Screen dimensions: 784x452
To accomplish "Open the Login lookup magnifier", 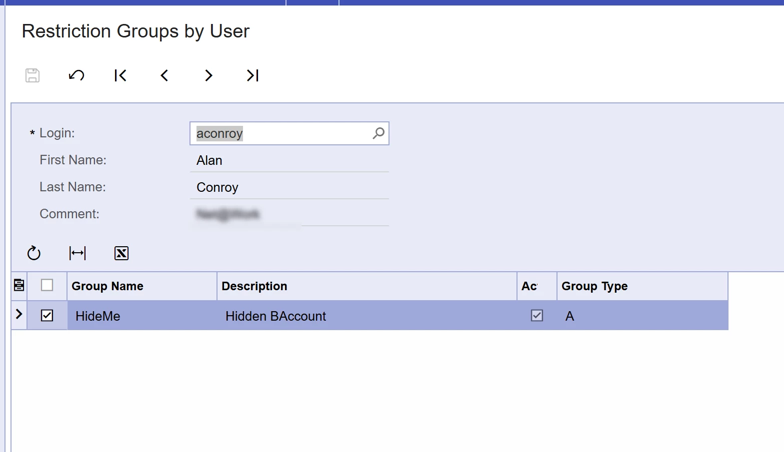I will pos(378,133).
